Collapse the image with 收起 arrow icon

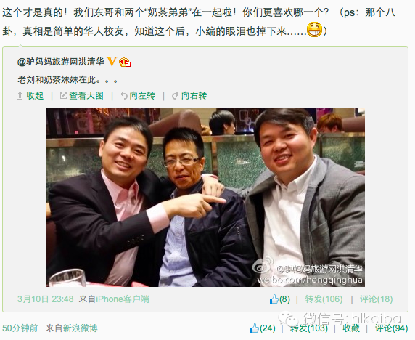coord(30,96)
